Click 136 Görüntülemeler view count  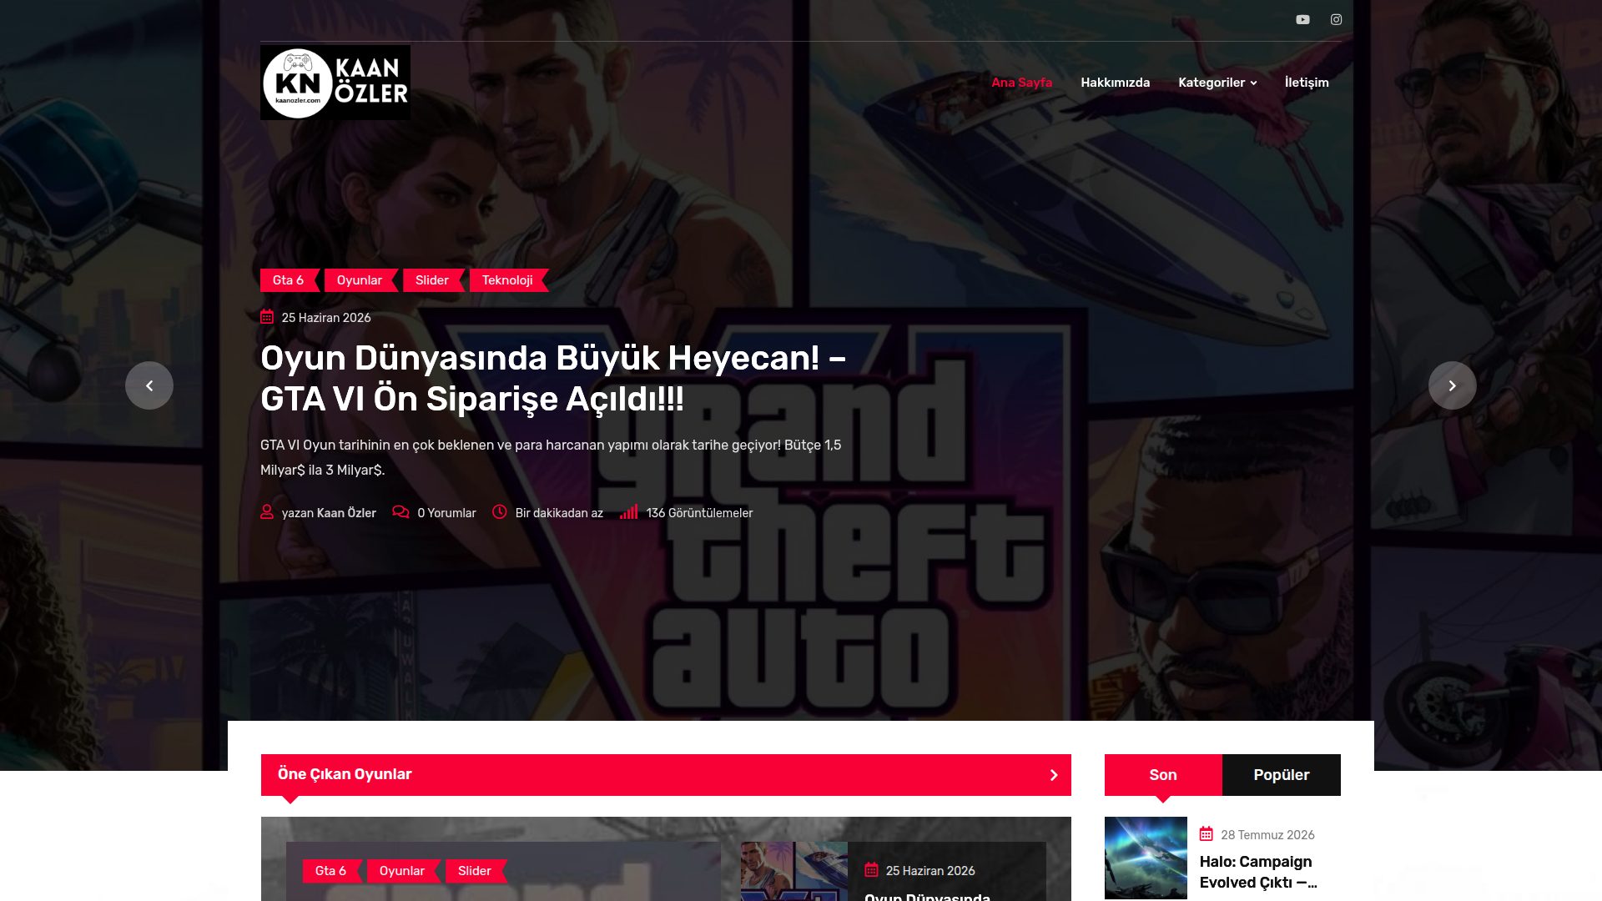click(699, 513)
